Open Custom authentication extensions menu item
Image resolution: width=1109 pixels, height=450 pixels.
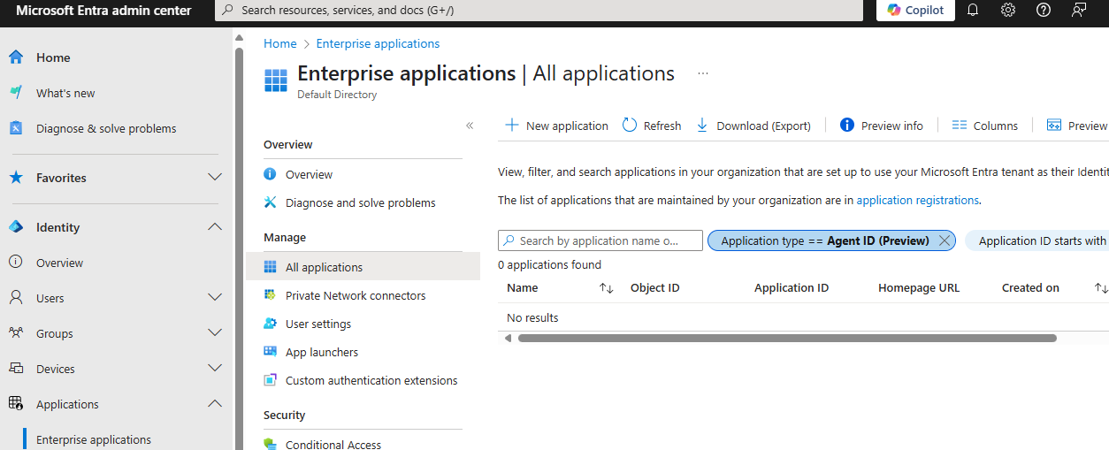point(371,380)
